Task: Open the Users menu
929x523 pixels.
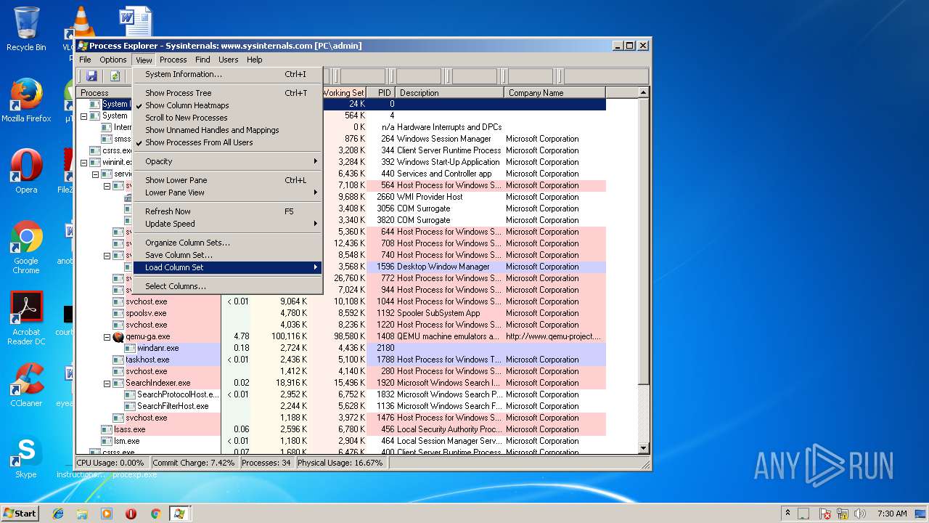Action: [x=229, y=60]
